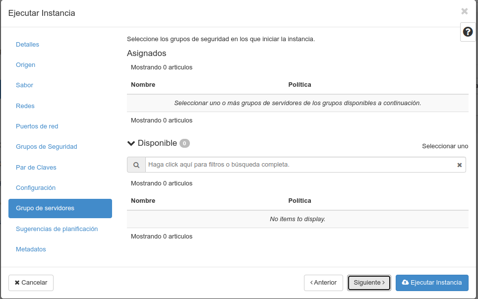The height and width of the screenshot is (299, 478).
Task: Click the magnifying glass search icon
Action: pyautogui.click(x=136, y=164)
